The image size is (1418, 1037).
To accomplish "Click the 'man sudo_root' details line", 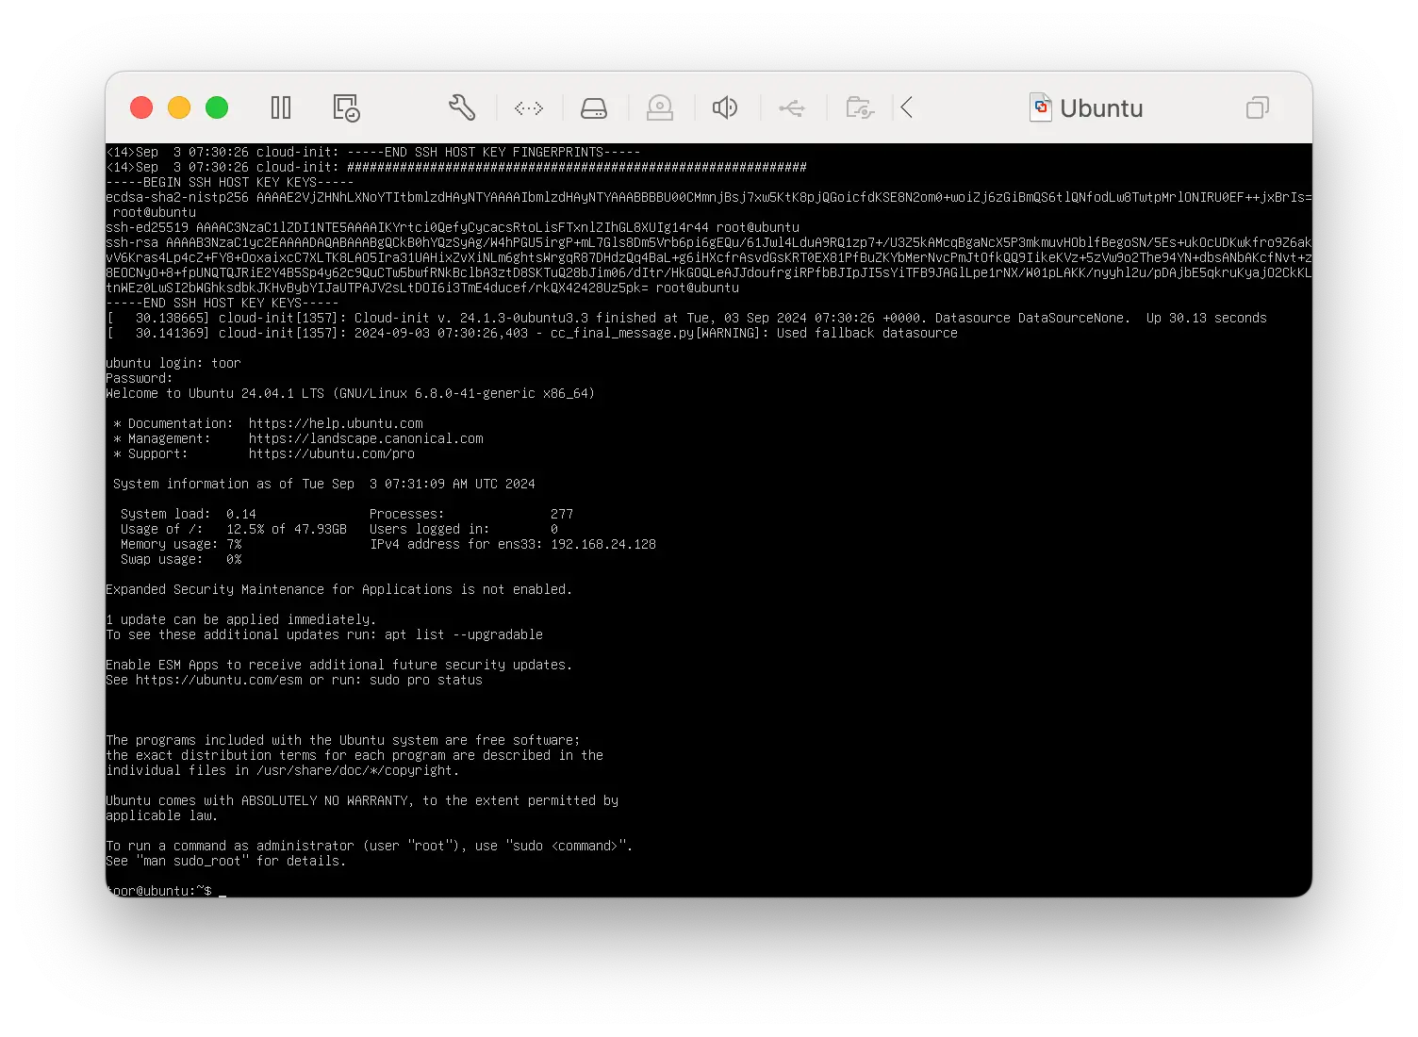I will [x=226, y=861].
